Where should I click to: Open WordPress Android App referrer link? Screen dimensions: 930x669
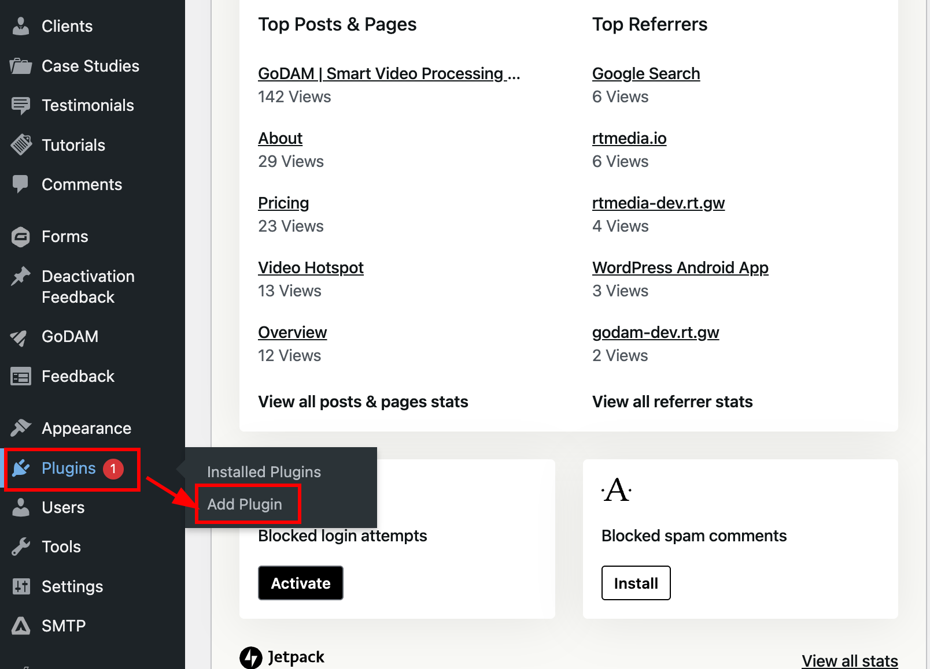coord(680,267)
